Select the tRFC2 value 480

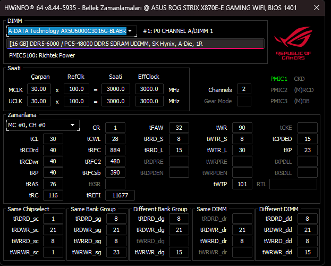tap(115, 161)
